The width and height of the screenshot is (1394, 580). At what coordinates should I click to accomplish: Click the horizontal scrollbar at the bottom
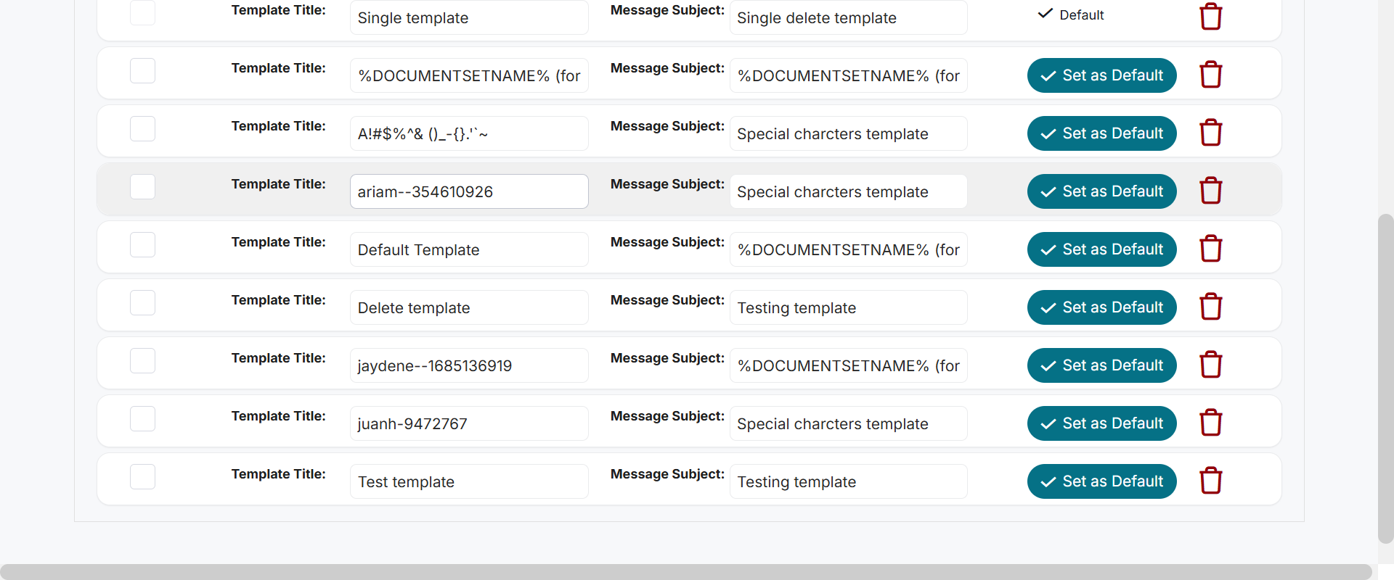coord(686,571)
